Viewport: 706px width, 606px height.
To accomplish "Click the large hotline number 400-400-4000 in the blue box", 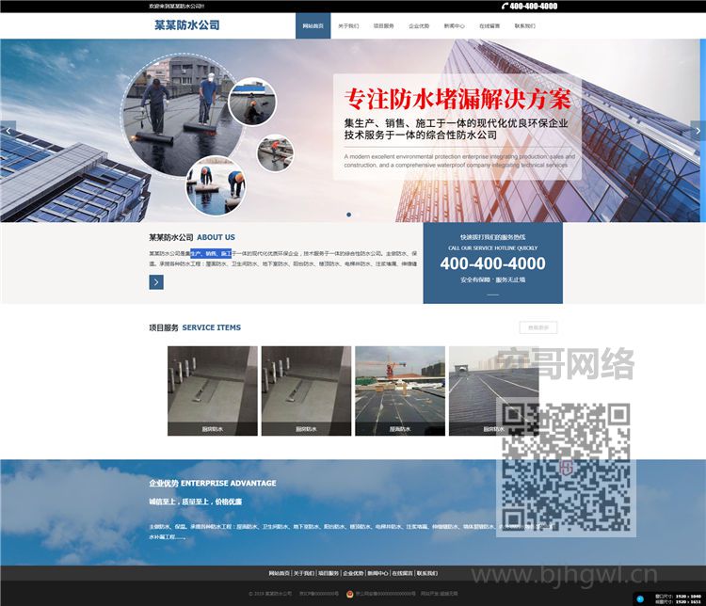I will pyautogui.click(x=492, y=263).
